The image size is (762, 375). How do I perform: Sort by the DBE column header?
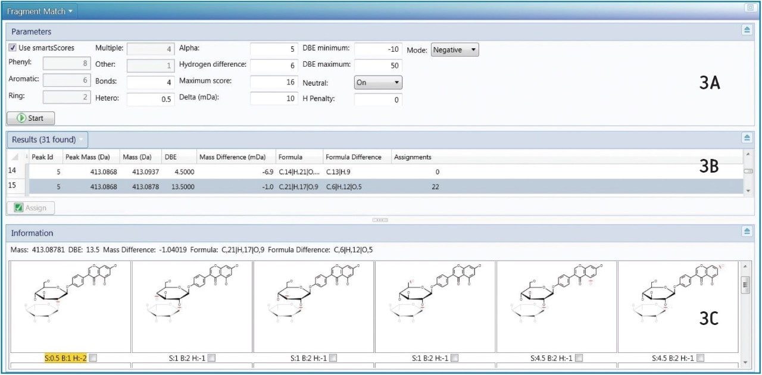click(x=179, y=157)
